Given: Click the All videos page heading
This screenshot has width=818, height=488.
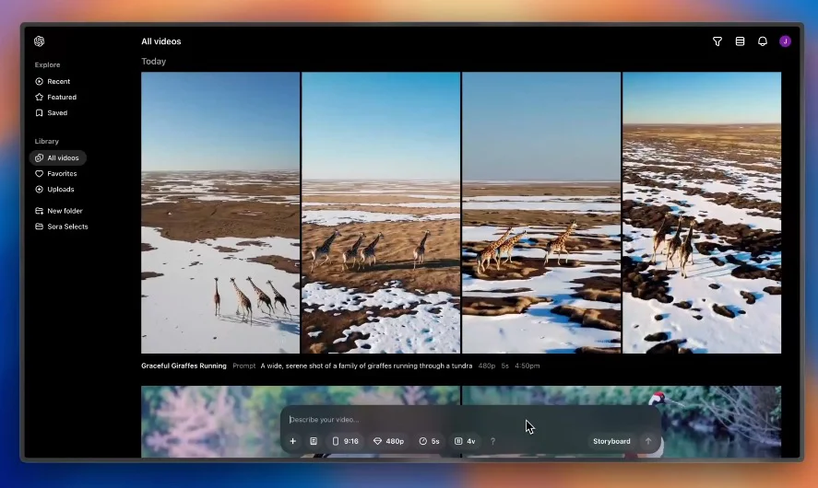Looking at the screenshot, I should (x=161, y=41).
